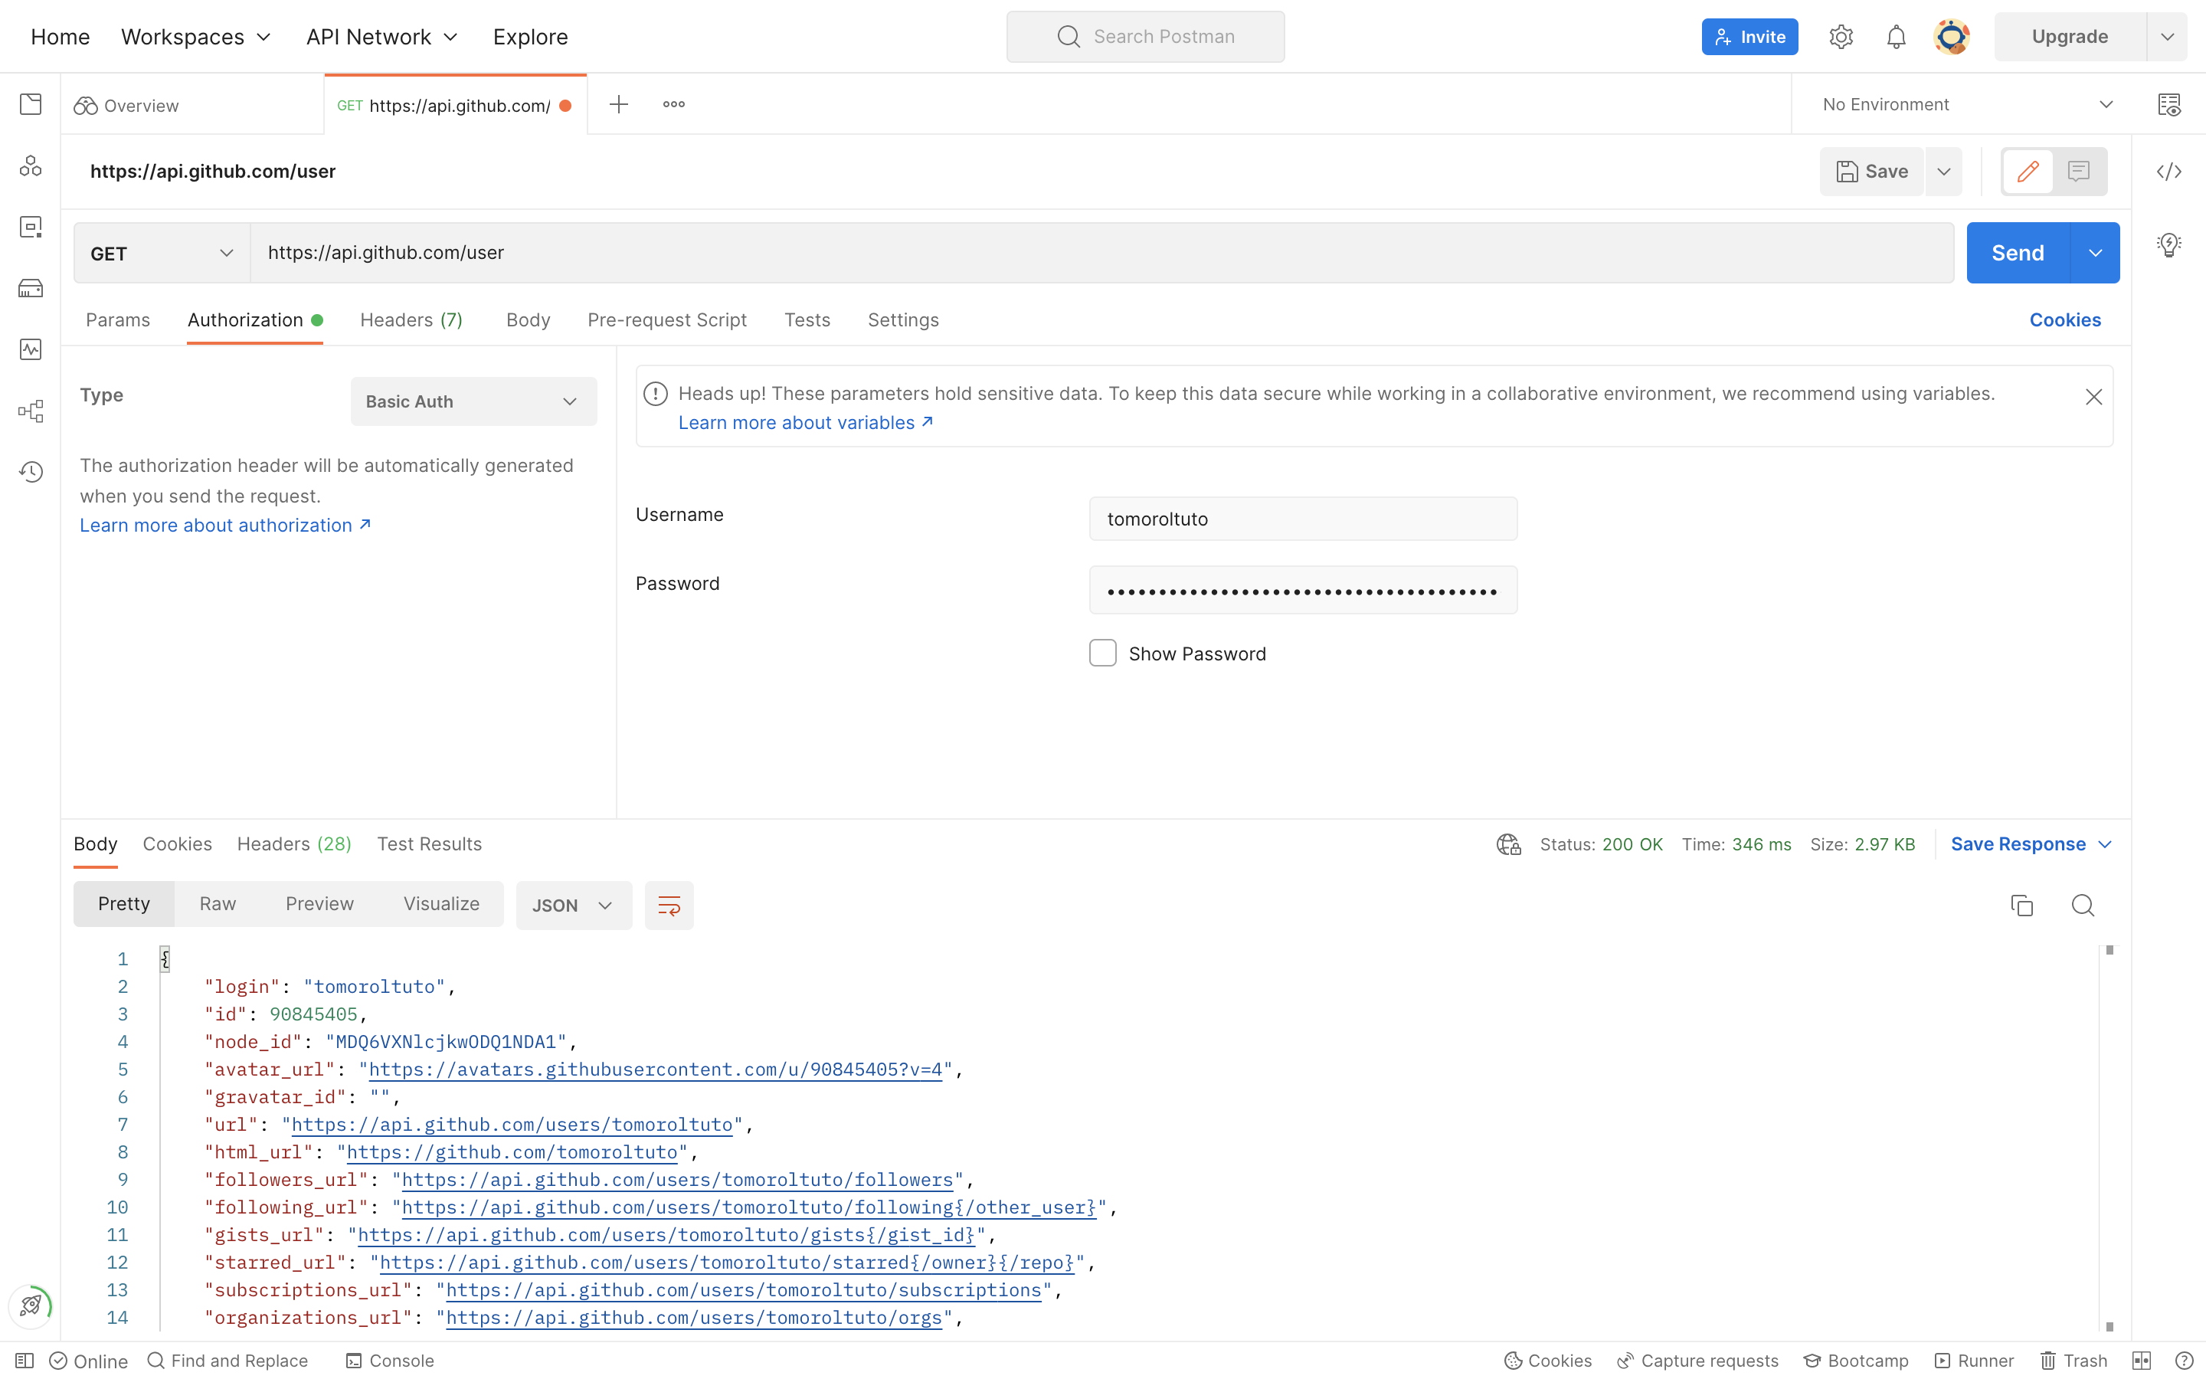Open the Mock Servers sidebar panel

pyautogui.click(x=31, y=288)
